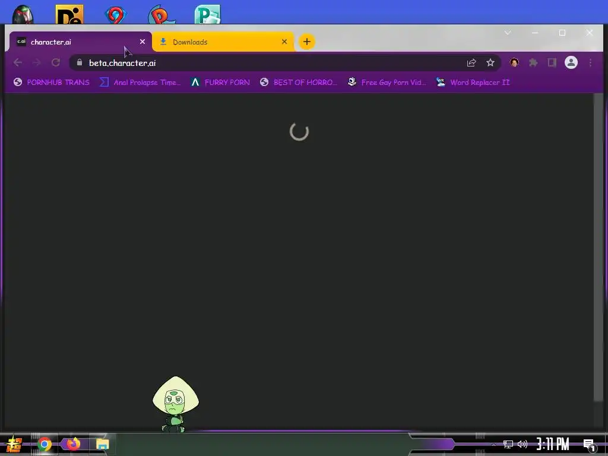The width and height of the screenshot is (608, 456).
Task: Add a new tab with the yellow plus button
Action: point(307,42)
